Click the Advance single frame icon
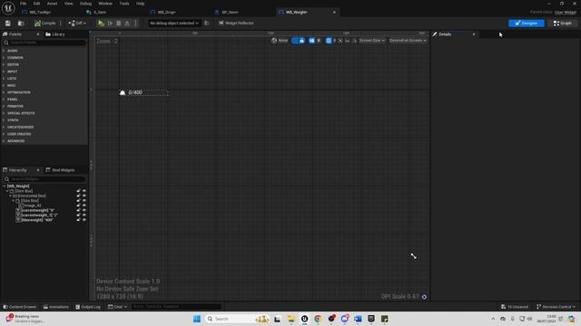Image resolution: width=581 pixels, height=326 pixels. [x=110, y=24]
